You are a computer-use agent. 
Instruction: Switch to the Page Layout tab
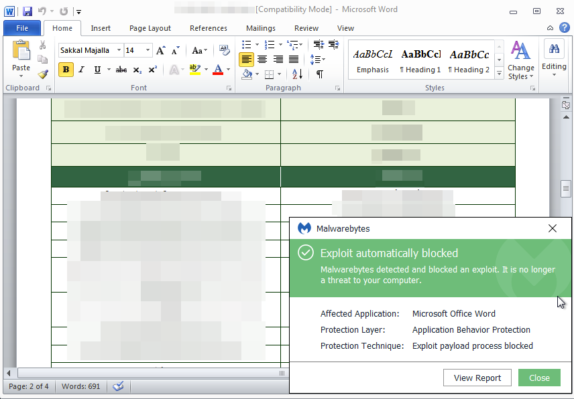pyautogui.click(x=150, y=28)
